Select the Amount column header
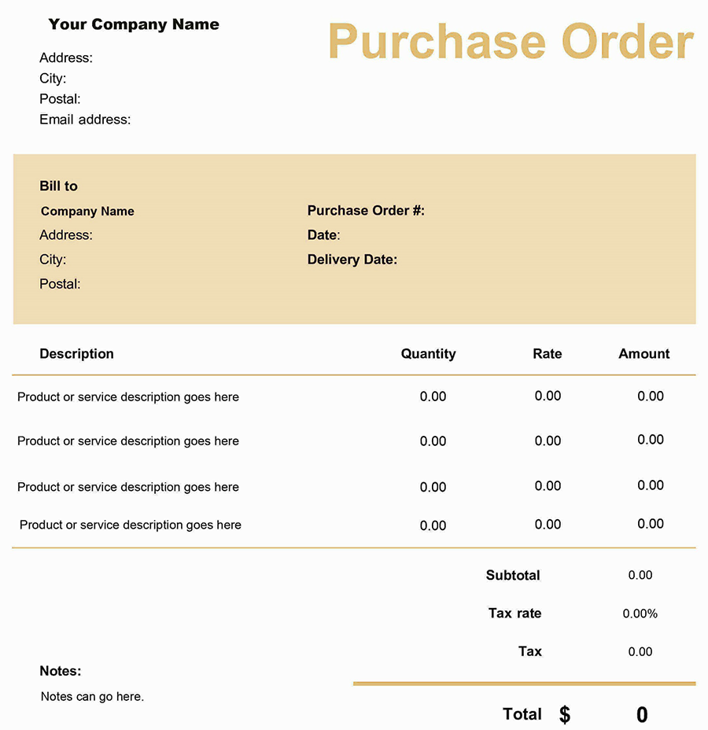708x730 pixels. click(644, 354)
